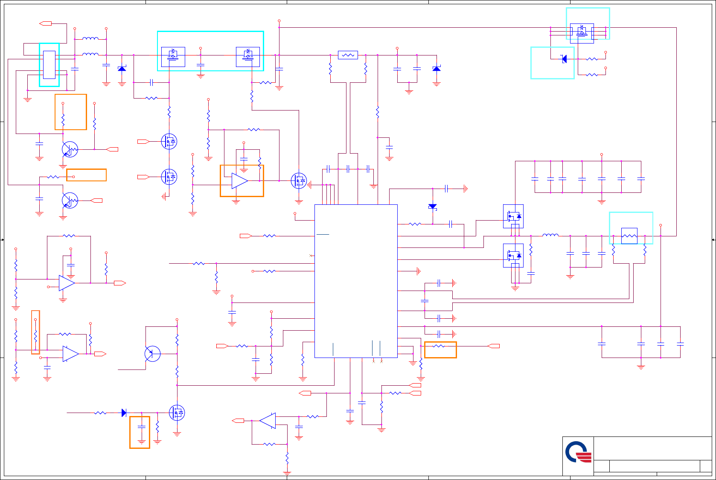Screen dimensions: 716x480
Task: Select the connector inside the top-left cyan box
Action: coord(49,65)
